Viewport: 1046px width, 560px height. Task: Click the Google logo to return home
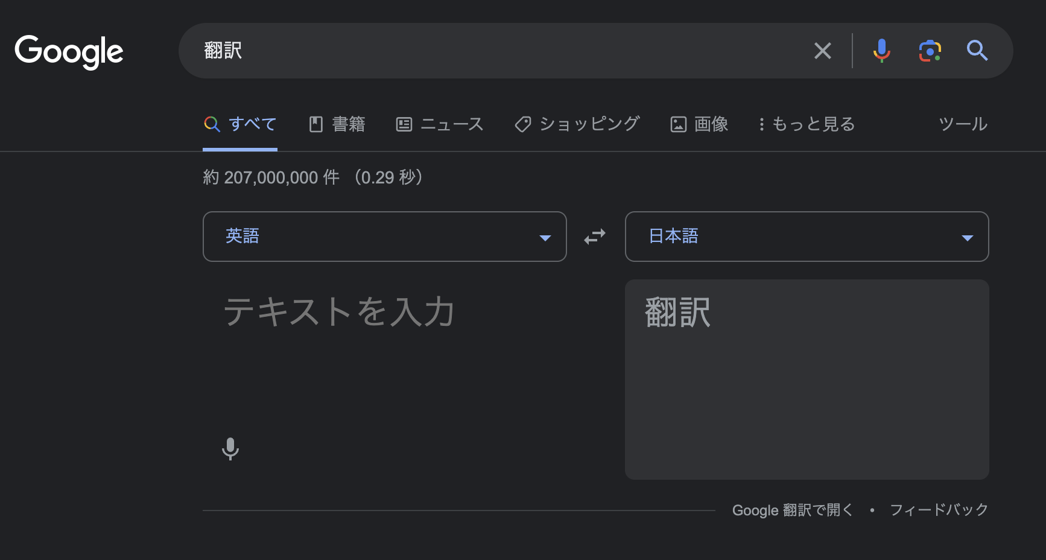pyautogui.click(x=69, y=52)
